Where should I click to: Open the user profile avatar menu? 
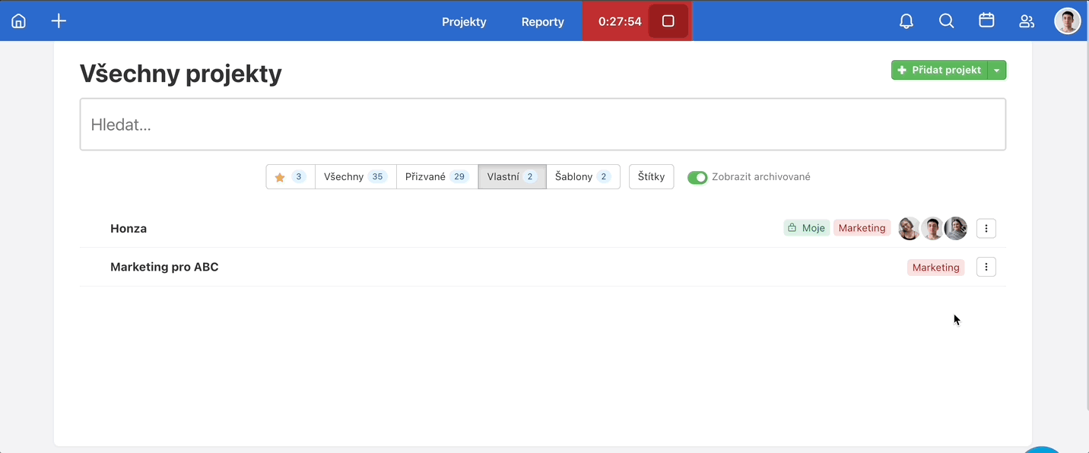coord(1068,21)
